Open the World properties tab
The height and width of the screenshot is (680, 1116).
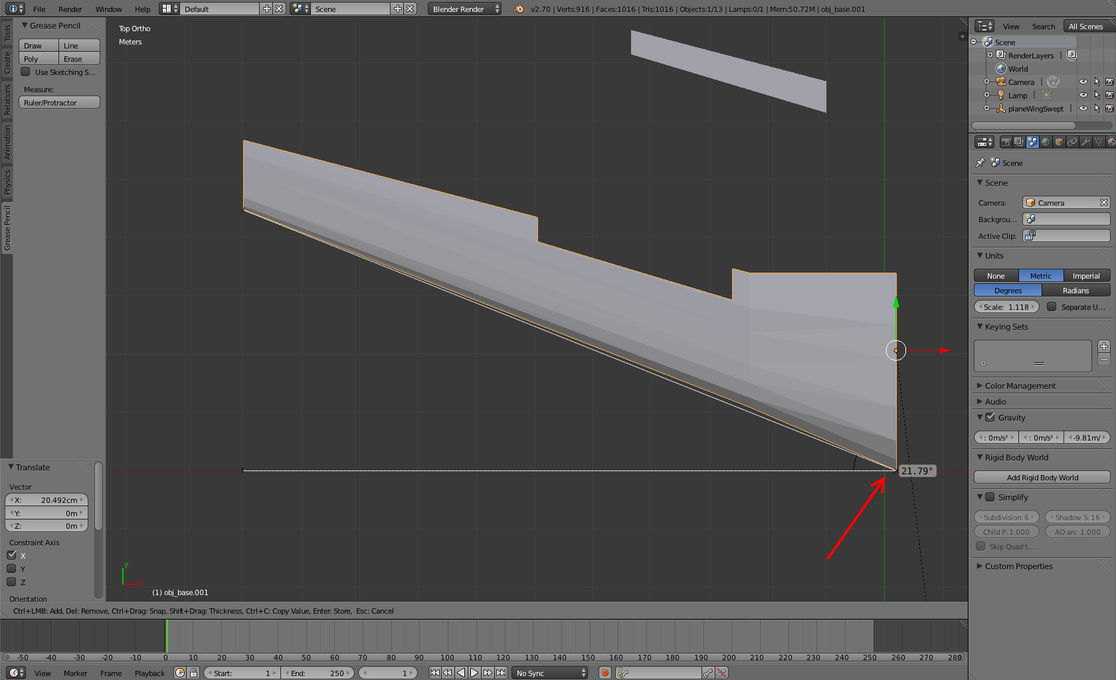1046,142
